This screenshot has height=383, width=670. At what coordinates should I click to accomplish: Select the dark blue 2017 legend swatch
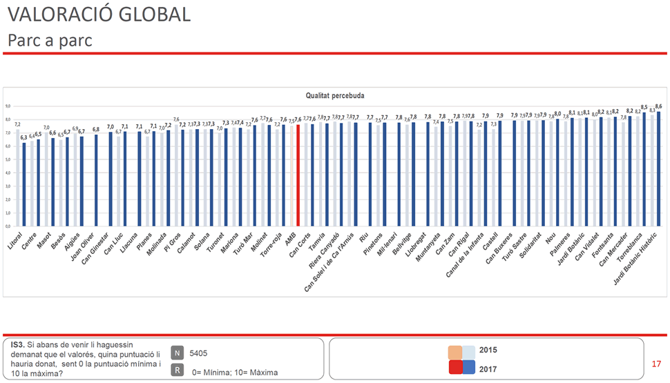click(468, 367)
